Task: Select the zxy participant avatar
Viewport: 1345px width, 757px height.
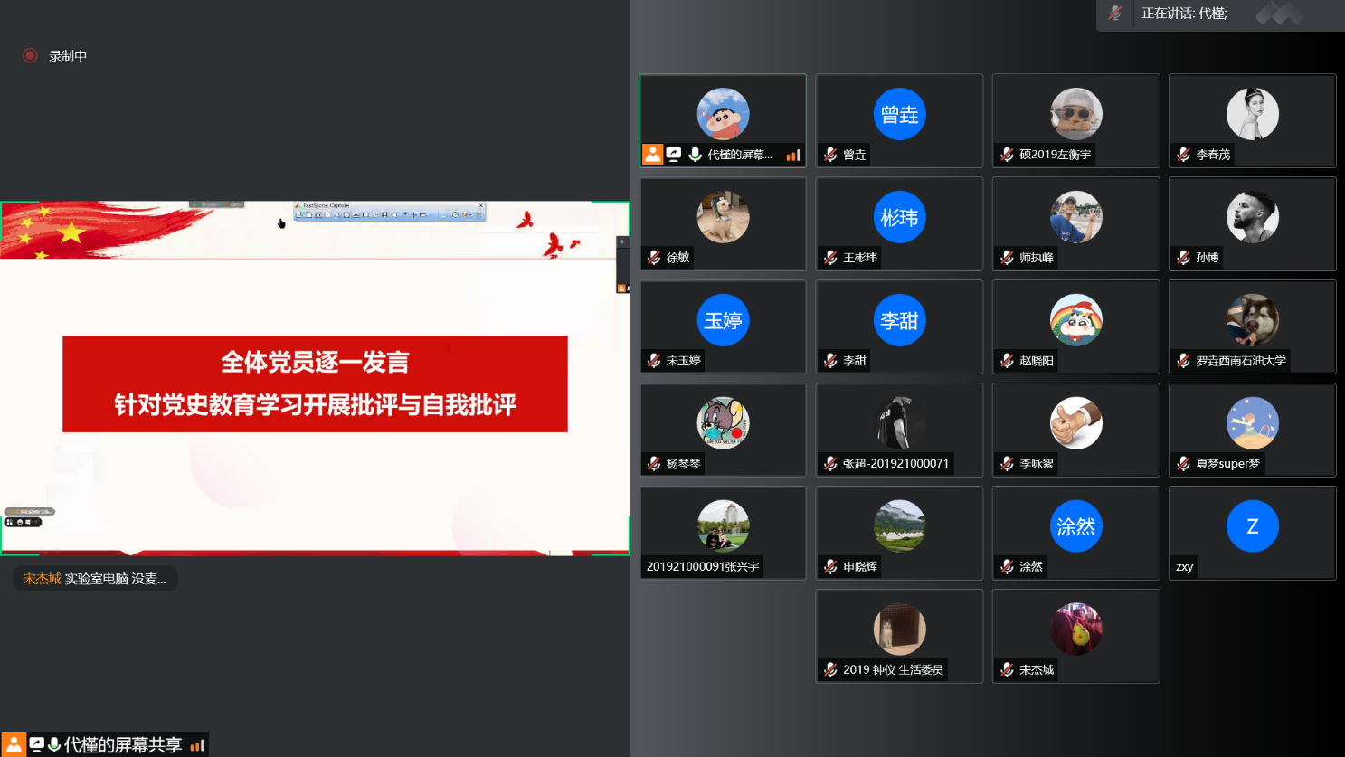Action: click(1252, 526)
